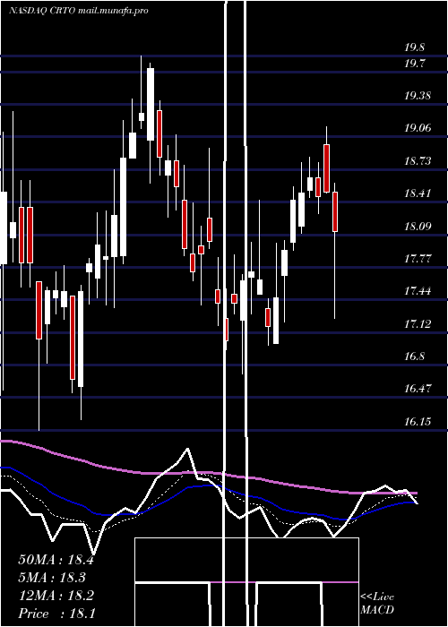
Task: Click the 16.8 price axis label
Action: click(414, 356)
